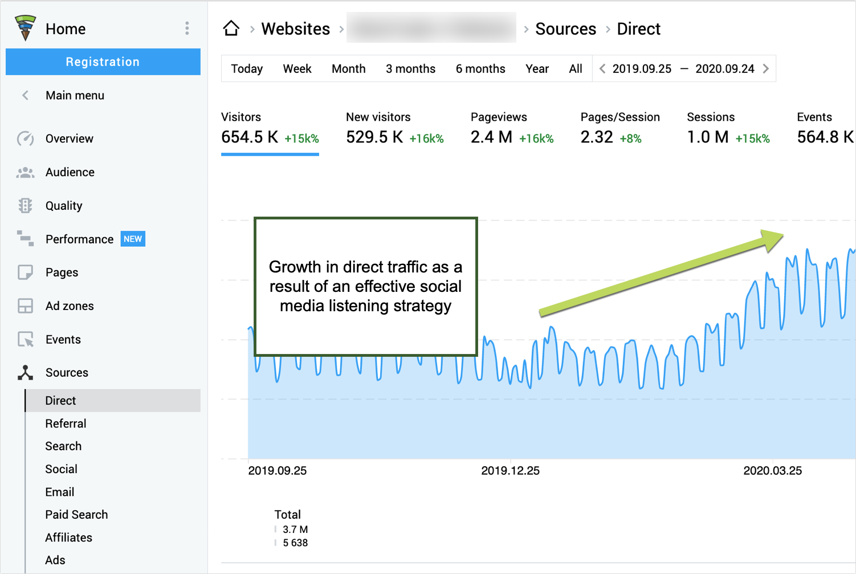The width and height of the screenshot is (856, 574).
Task: Open the three-dot menu beside Home
Action: [x=187, y=29]
